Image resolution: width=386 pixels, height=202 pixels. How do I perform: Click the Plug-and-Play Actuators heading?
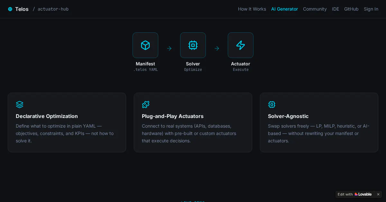(173, 116)
